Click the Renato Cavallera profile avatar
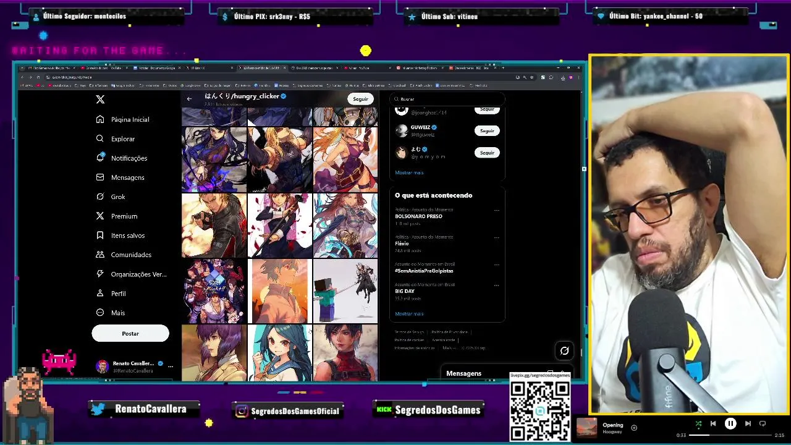 102,367
